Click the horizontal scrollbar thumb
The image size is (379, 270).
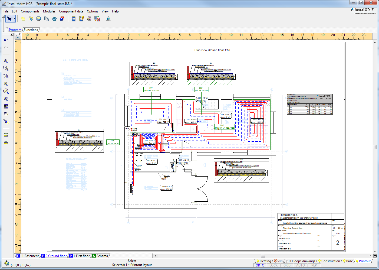point(263,256)
